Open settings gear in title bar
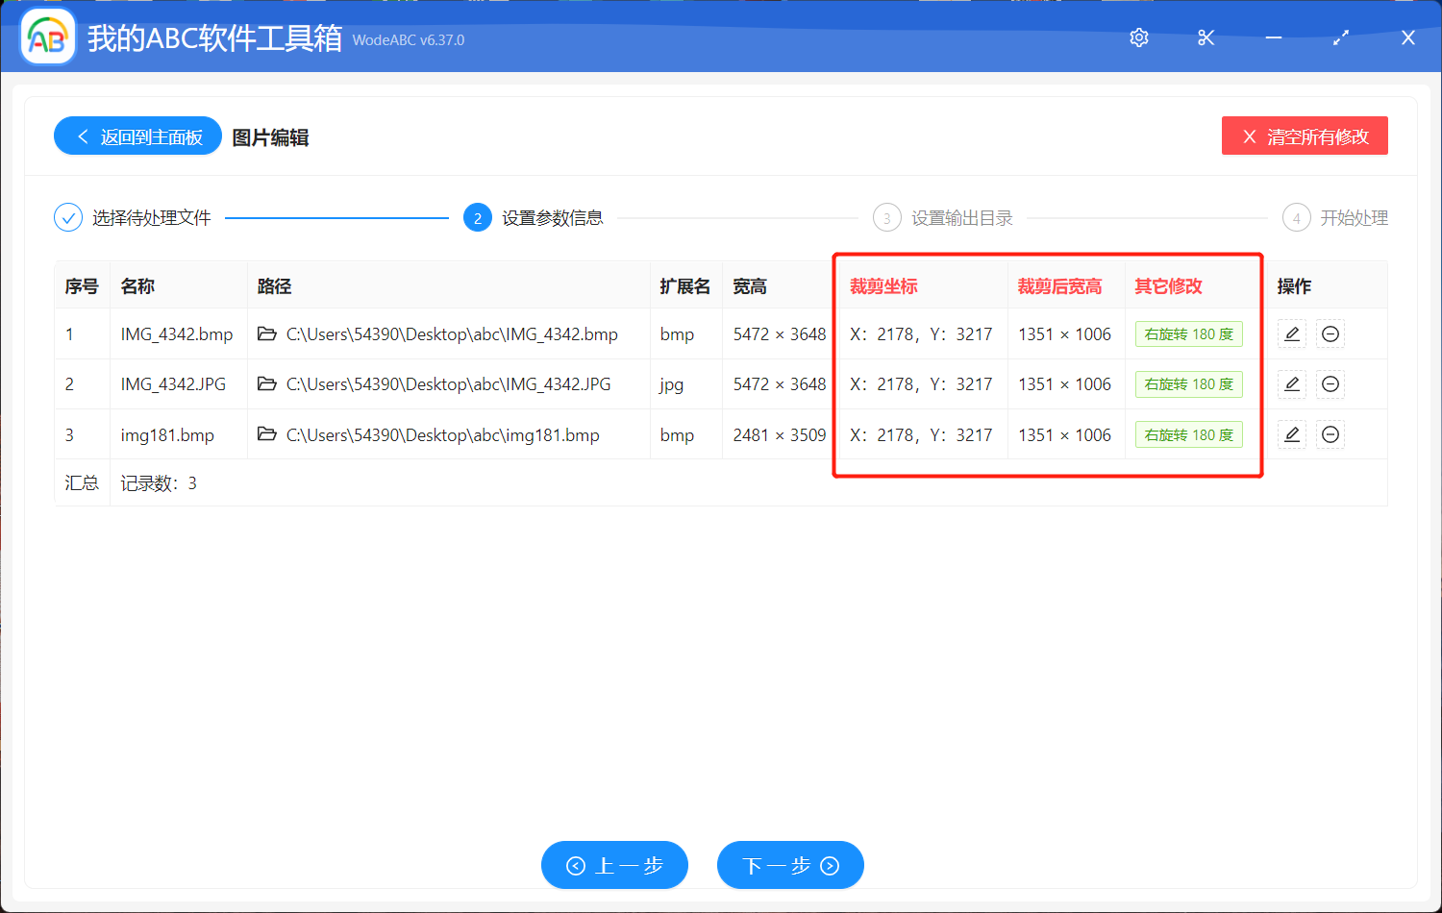The height and width of the screenshot is (913, 1442). pos(1139,37)
